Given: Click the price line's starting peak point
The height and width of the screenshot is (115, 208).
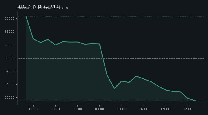Looking at the screenshot, I should point(26,16).
